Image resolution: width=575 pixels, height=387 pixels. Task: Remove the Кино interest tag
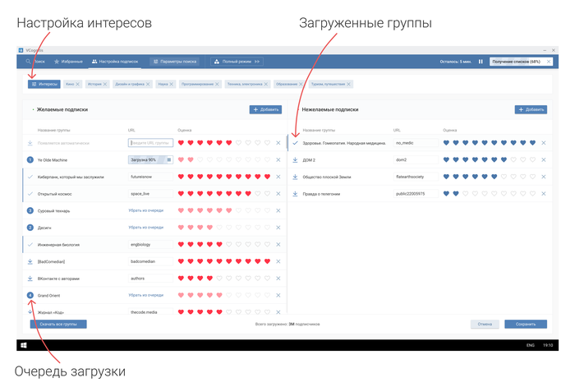tap(80, 84)
